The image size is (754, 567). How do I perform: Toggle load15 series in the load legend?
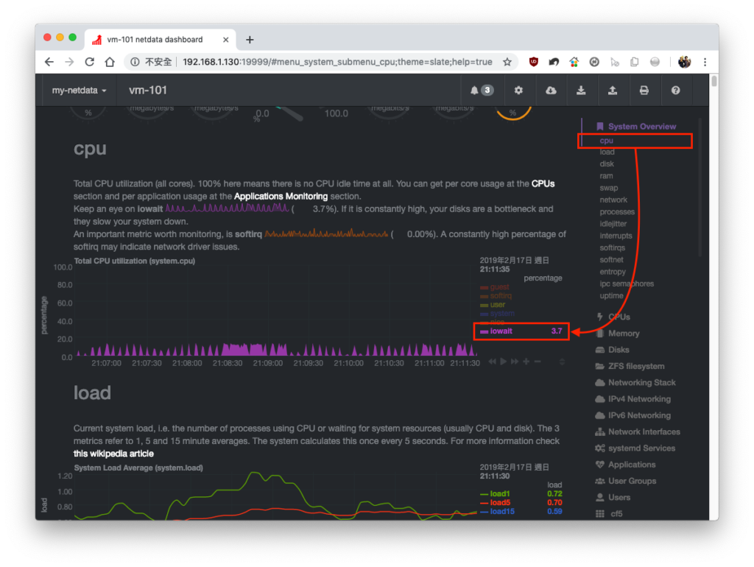point(502,511)
